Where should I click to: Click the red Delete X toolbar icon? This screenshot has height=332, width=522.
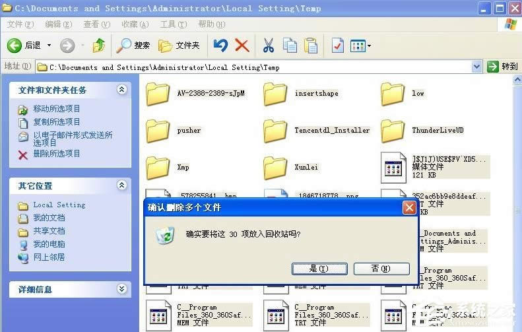[242, 46]
